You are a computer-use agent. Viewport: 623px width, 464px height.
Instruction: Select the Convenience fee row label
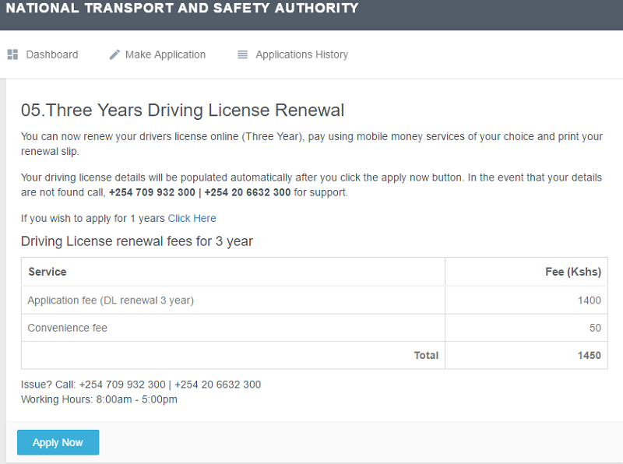click(x=67, y=328)
